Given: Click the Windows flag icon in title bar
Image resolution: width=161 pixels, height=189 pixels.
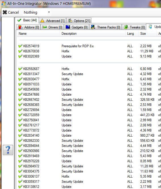Looking at the screenshot, I should point(3,3).
